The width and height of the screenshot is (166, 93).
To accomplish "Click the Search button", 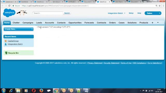I will point(67,13).
